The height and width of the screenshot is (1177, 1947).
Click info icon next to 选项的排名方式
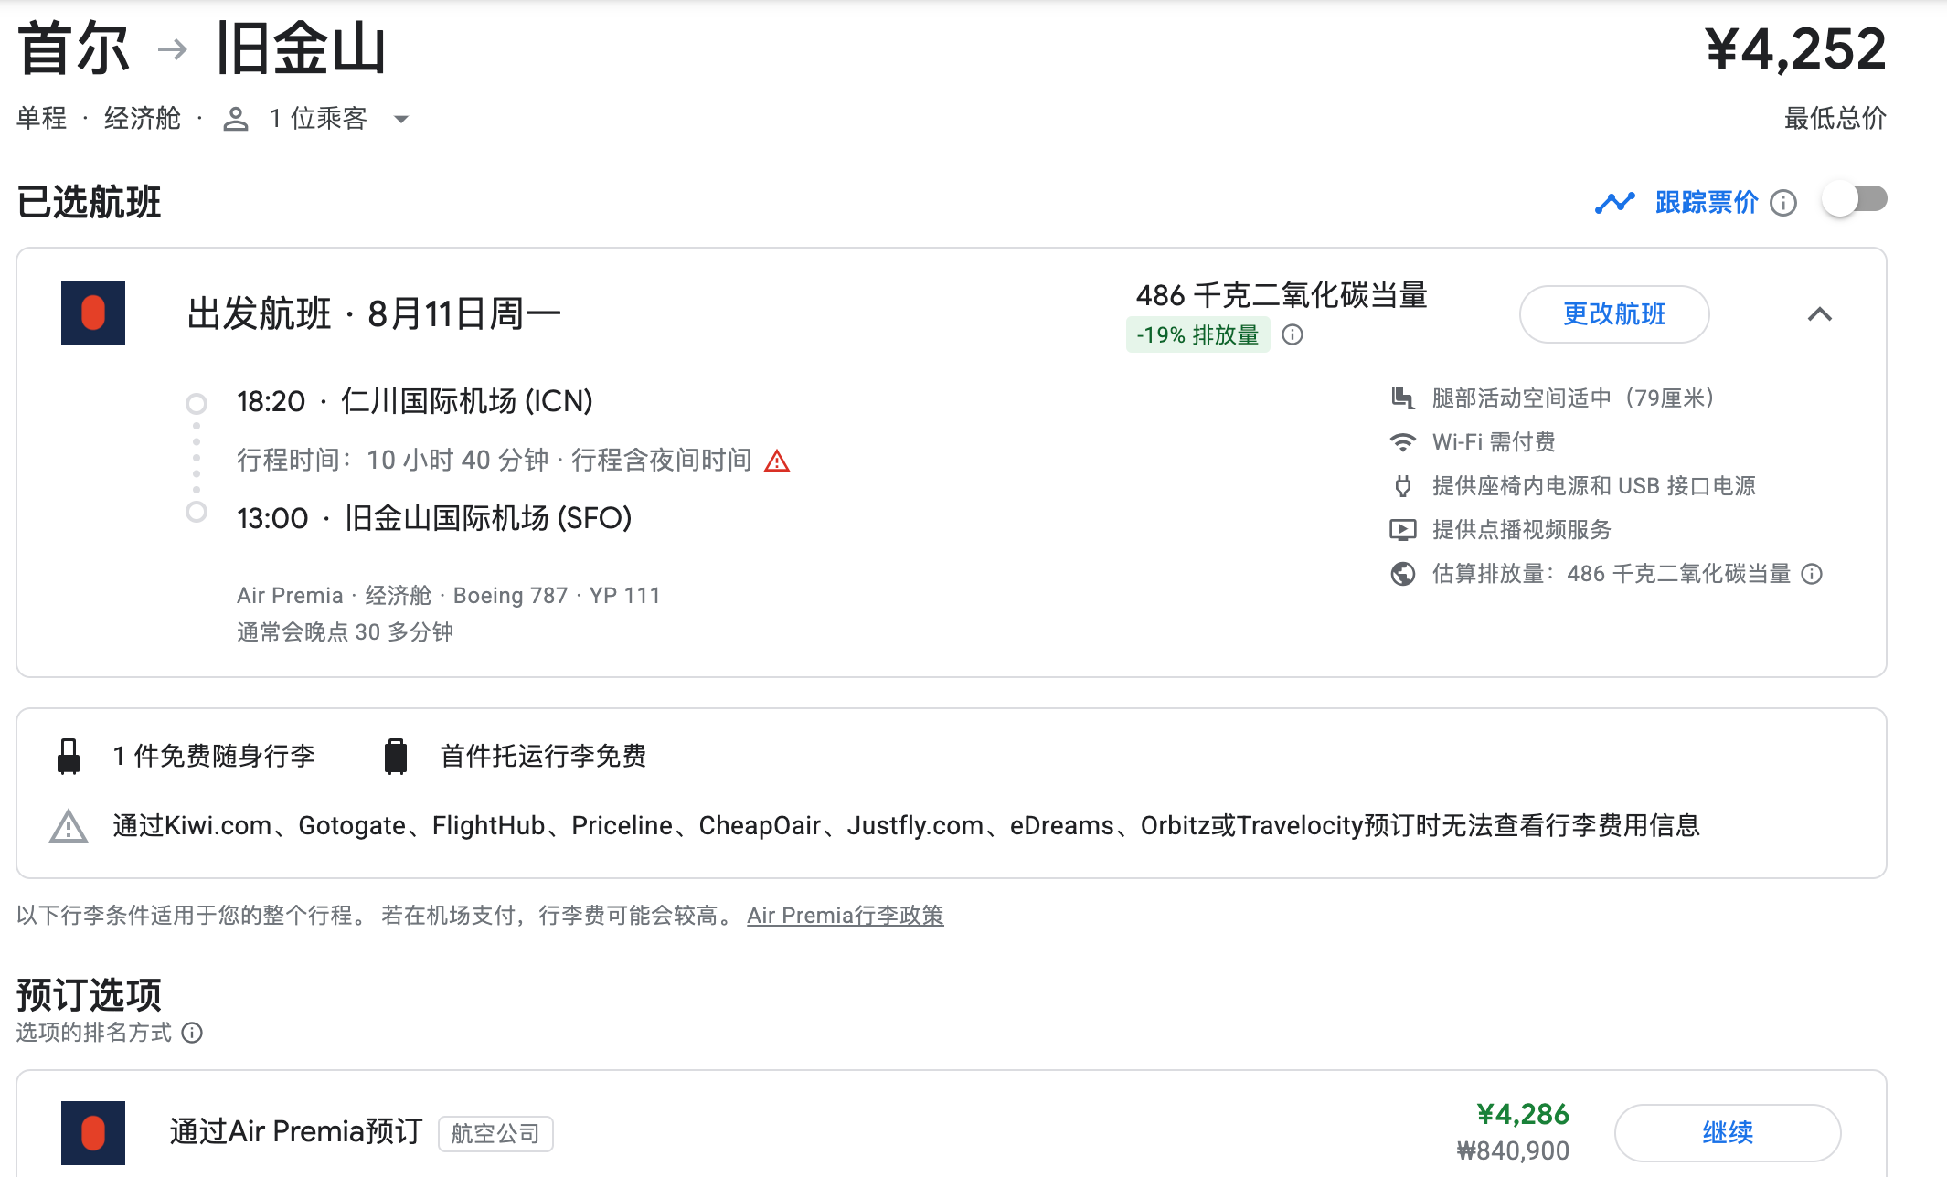point(192,1033)
